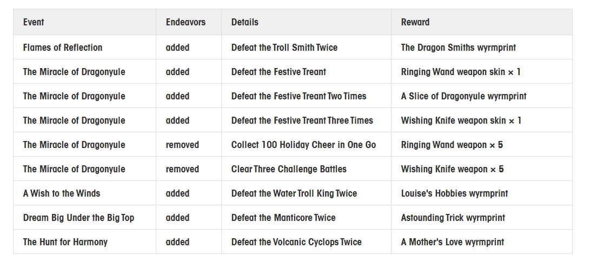Select The Dragon Smiths wyrmprint reward
The image size is (590, 262).
tap(459, 48)
